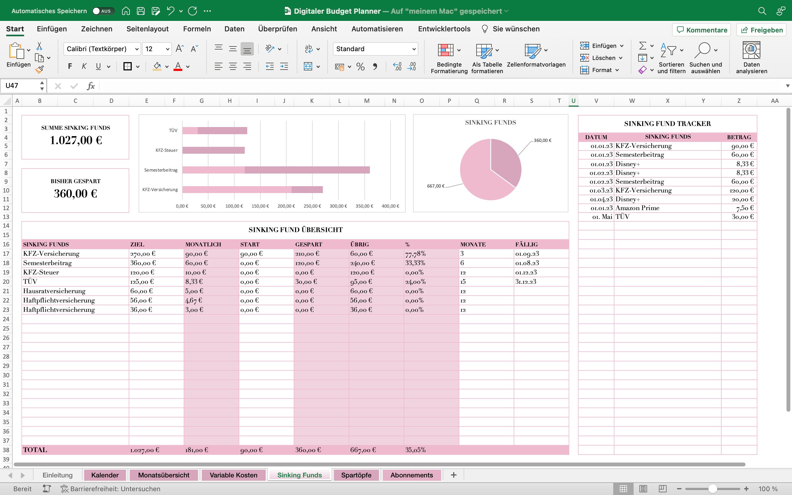This screenshot has width=792, height=495.
Task: Toggle bottom vertical alignment button
Action: click(x=247, y=49)
